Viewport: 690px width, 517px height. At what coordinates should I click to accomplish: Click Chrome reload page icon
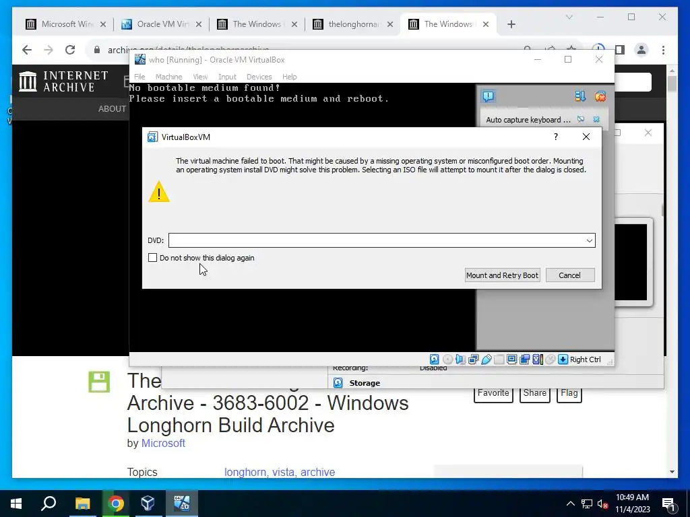click(x=70, y=50)
